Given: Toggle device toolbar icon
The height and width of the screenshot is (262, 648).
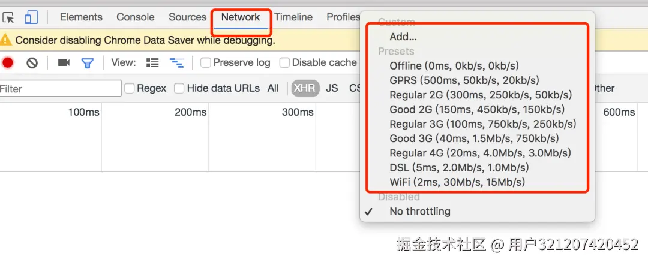Looking at the screenshot, I should coord(31,17).
